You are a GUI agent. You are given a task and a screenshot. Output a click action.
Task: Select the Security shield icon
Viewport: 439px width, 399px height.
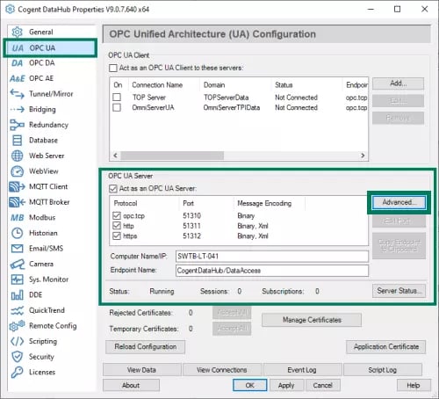tap(17, 357)
